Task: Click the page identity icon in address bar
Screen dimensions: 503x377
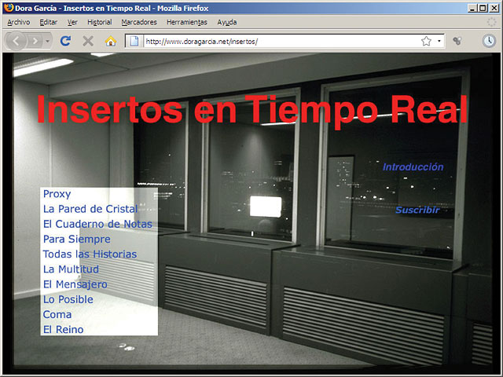Action: coord(134,41)
